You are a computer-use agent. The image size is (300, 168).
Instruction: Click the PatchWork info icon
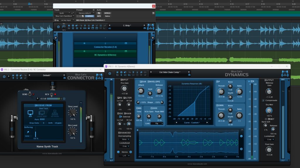click(x=89, y=25)
